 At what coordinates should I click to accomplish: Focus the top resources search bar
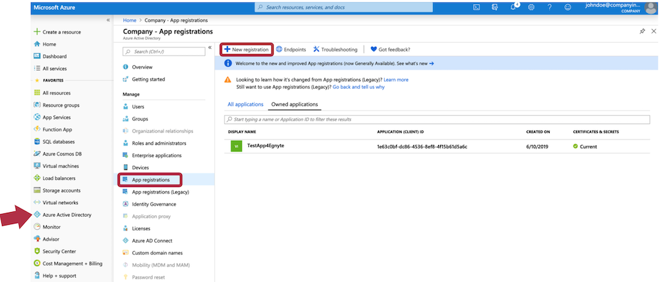coord(343,7)
